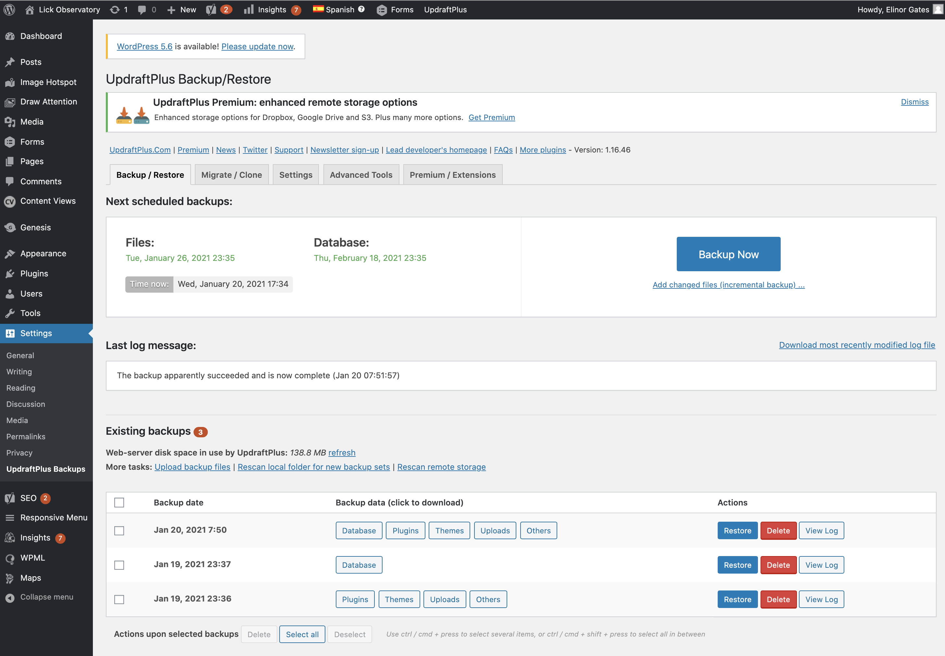Open the FAQs link
The image size is (945, 656).
[x=503, y=150]
